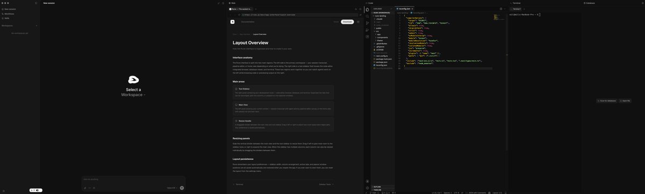
Task: Open Manage gear at activity bar bottom
Action: (368, 188)
